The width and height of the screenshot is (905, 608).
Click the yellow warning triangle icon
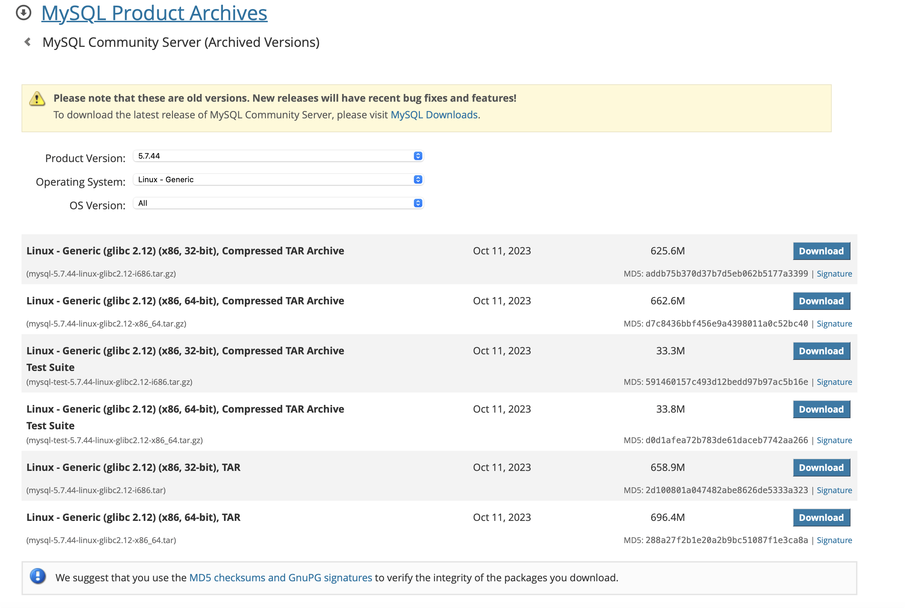coord(37,99)
